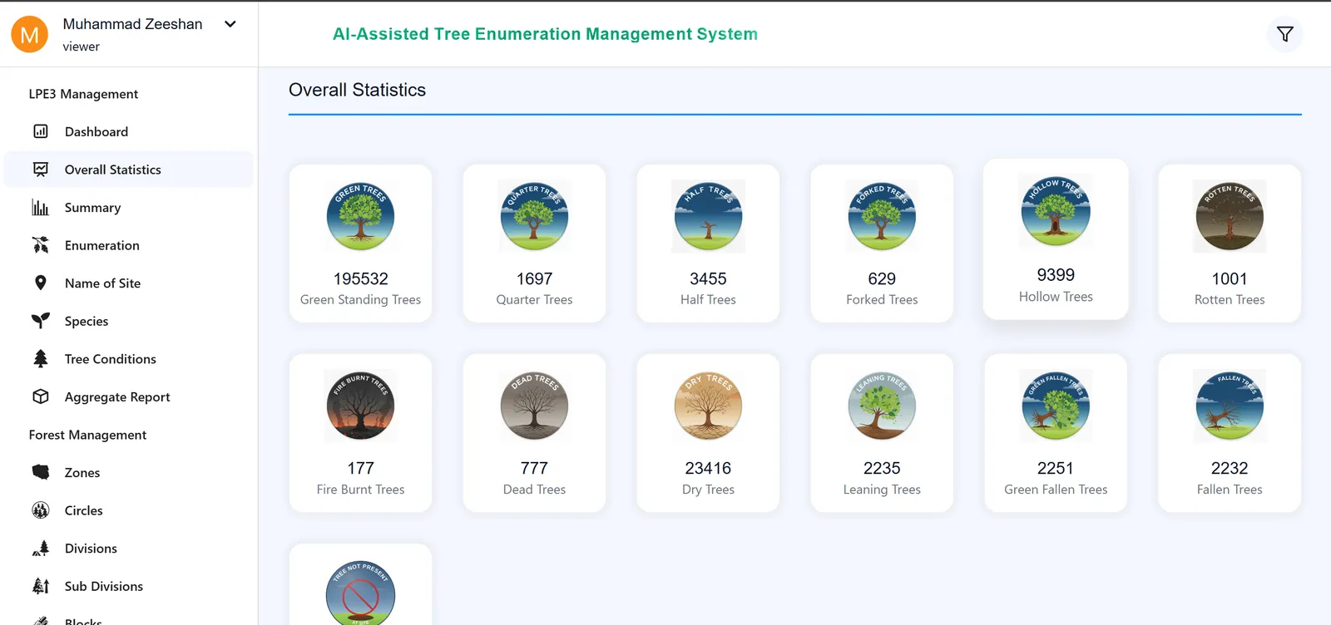Select Overall Statistics in the sidebar
The width and height of the screenshot is (1331, 625).
129,170
